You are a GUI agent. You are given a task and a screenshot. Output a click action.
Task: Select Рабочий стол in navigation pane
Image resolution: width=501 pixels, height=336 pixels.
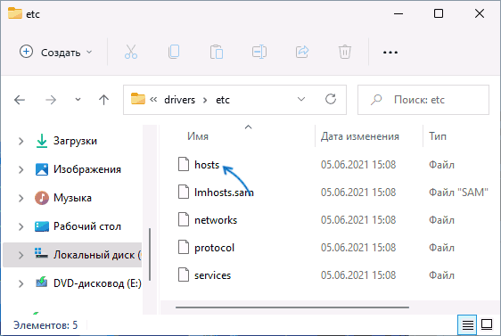[x=87, y=226]
